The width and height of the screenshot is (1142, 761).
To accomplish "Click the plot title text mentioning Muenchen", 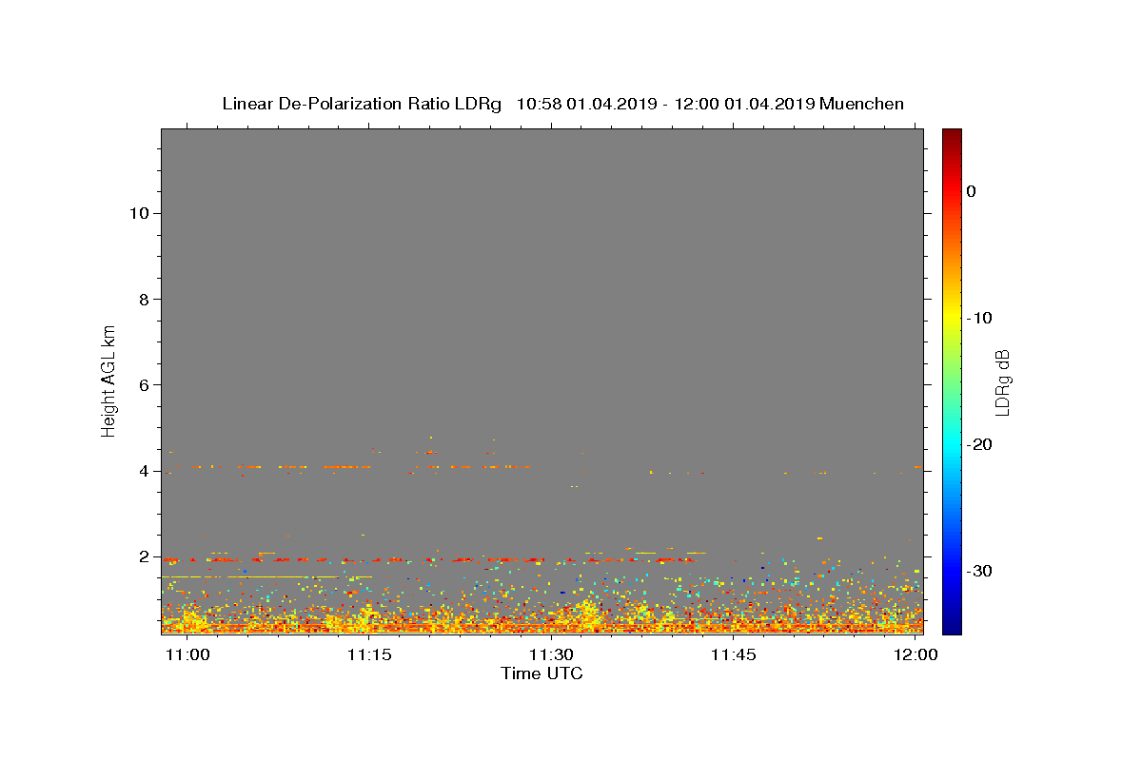I will 562,104.
